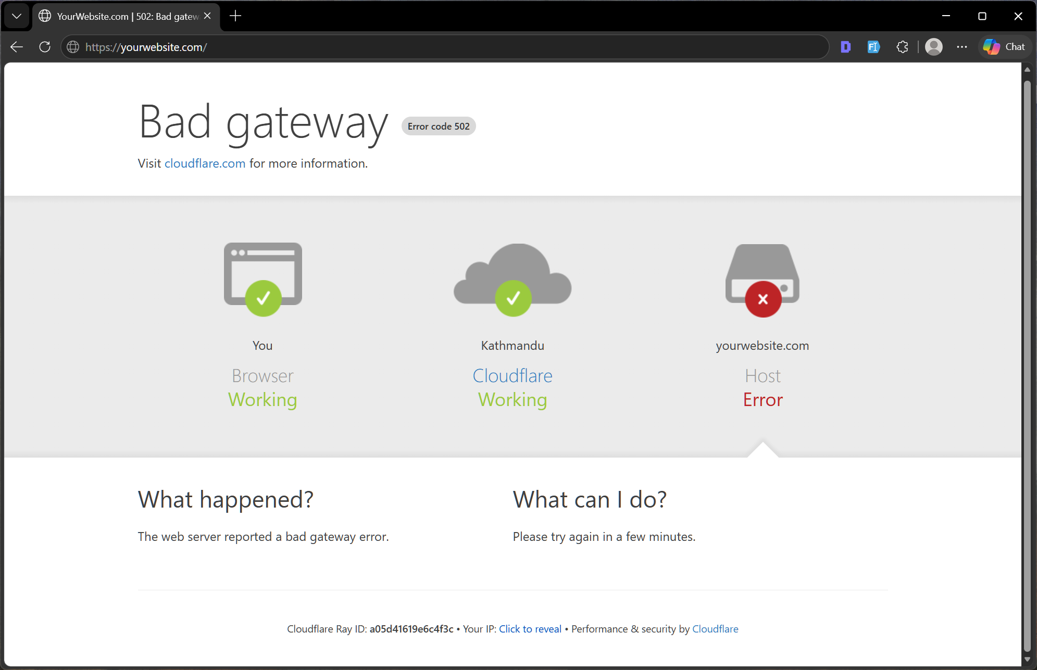Close the browser window

(x=1018, y=16)
